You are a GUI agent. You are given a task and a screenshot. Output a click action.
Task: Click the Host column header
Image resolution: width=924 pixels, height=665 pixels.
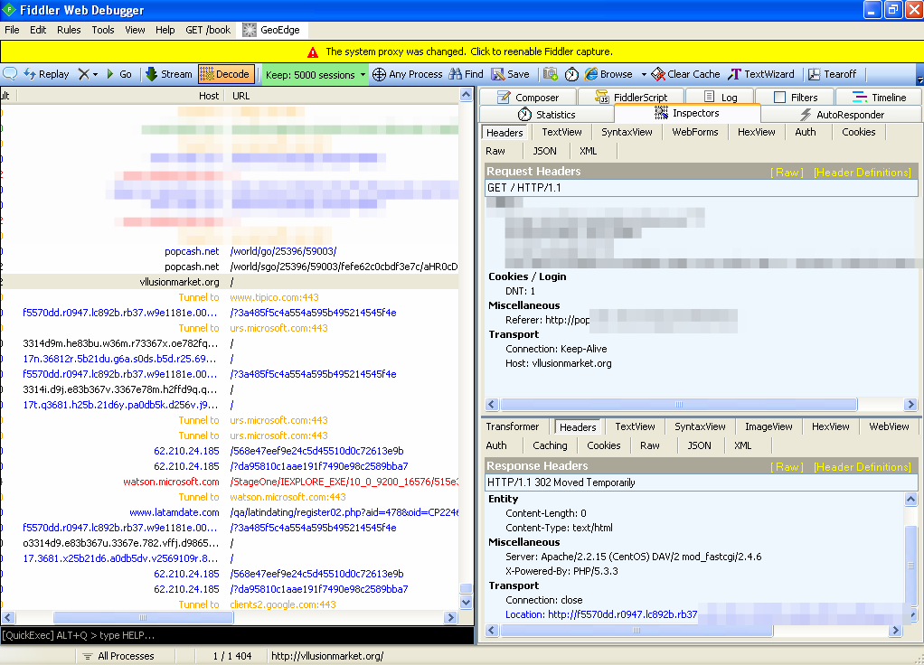click(x=209, y=96)
